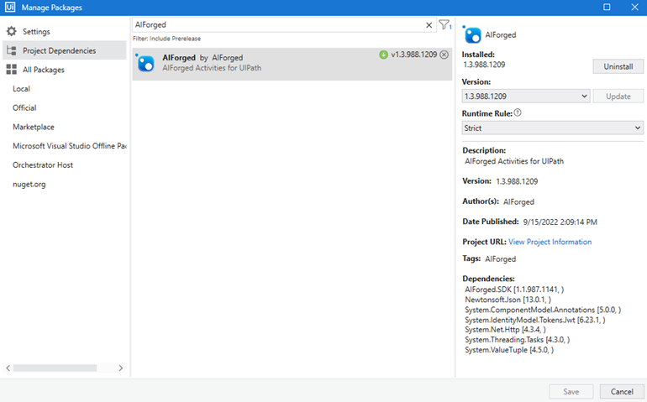This screenshot has height=402, width=647.
Task: Select Microsoft Visual Studio Offline source
Action: click(x=69, y=146)
